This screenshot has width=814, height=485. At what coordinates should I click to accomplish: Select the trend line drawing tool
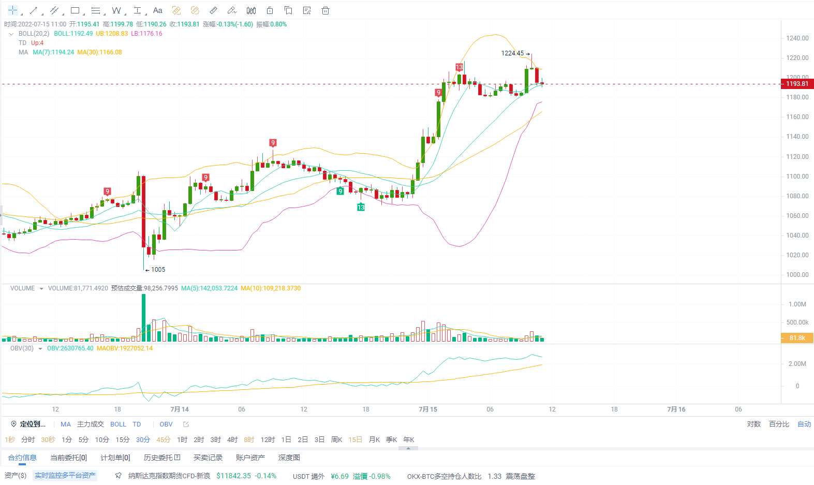(x=34, y=10)
